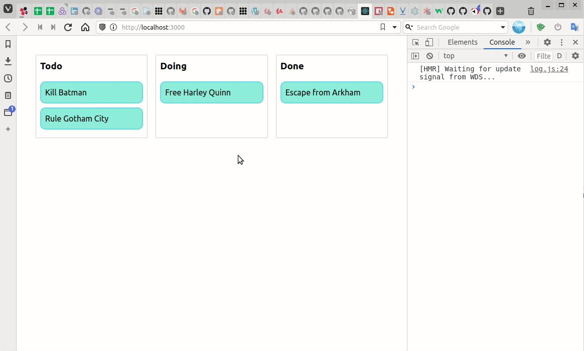Image resolution: width=584 pixels, height=351 pixels.
Task: Click the console Filter input
Action: pyautogui.click(x=543, y=56)
